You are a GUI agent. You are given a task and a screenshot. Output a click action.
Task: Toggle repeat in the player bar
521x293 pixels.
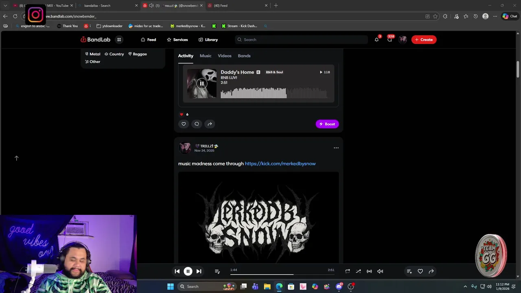348,271
